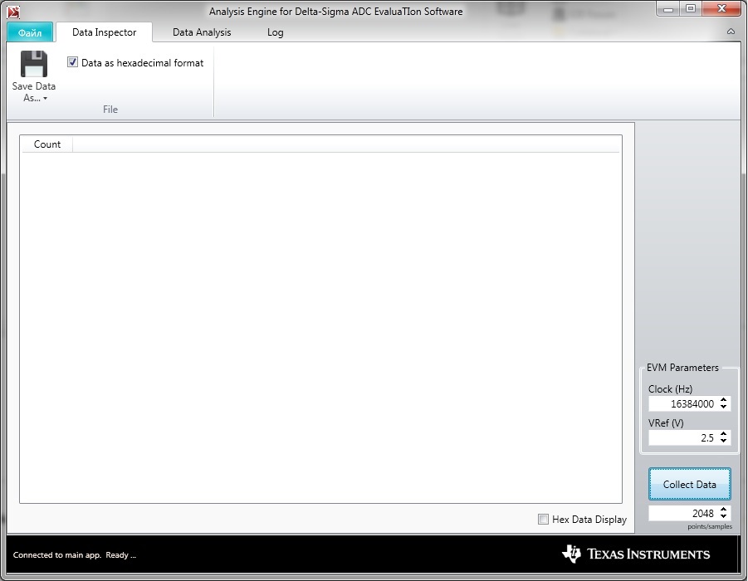Click the Collect Data button
Image resolution: width=748 pixels, height=581 pixels.
pyautogui.click(x=689, y=484)
